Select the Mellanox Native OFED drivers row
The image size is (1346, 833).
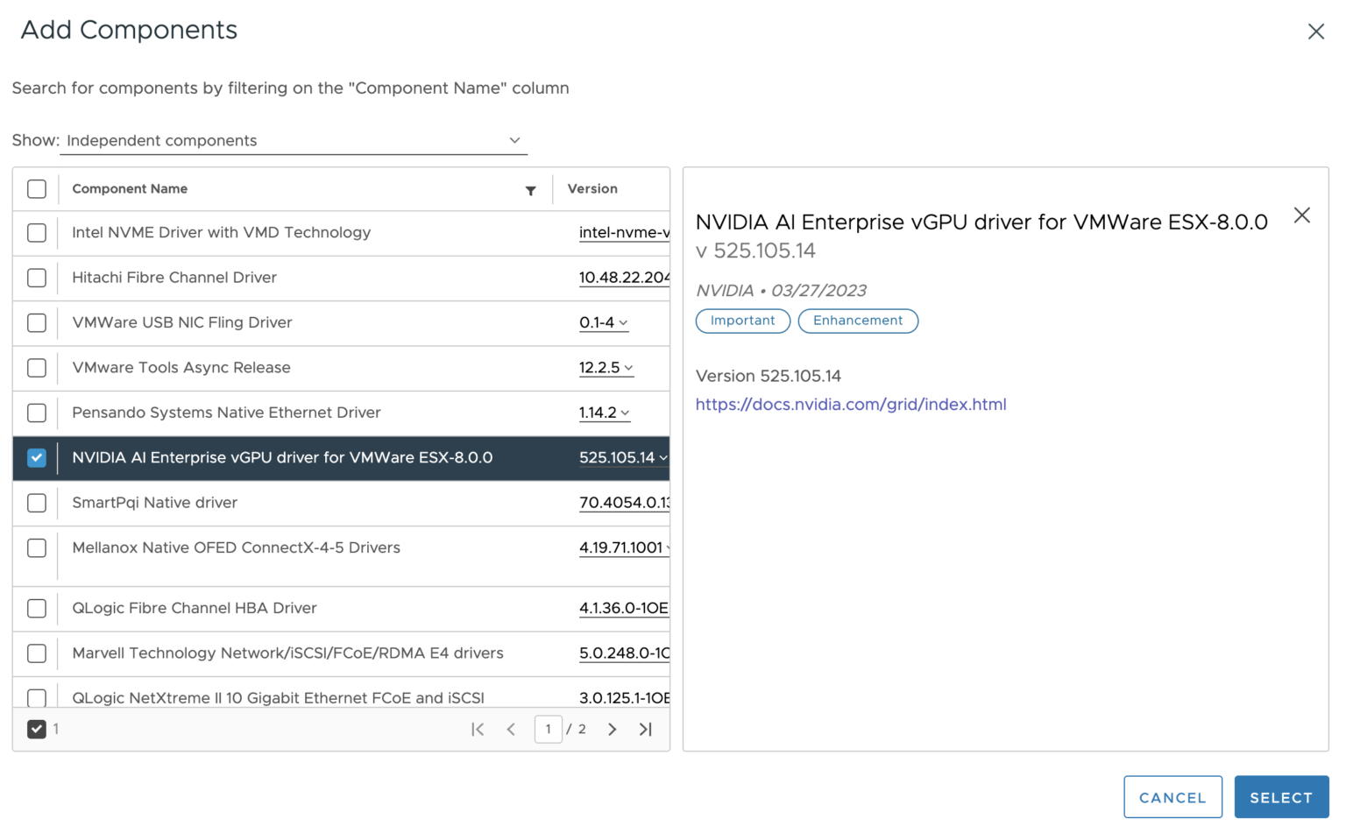point(236,547)
